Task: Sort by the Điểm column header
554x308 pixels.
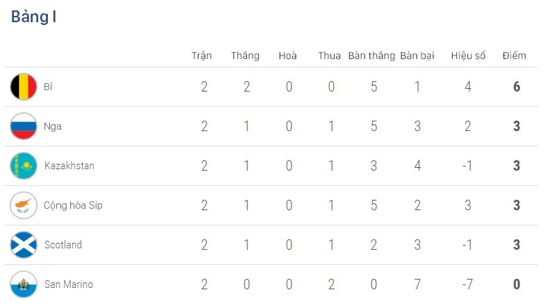Action: coord(514,55)
